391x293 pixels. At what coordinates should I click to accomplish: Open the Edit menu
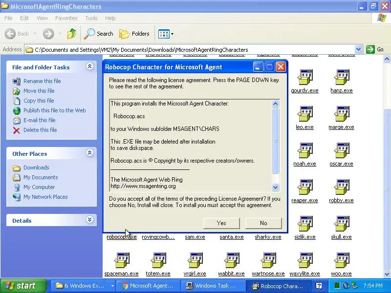pos(24,18)
